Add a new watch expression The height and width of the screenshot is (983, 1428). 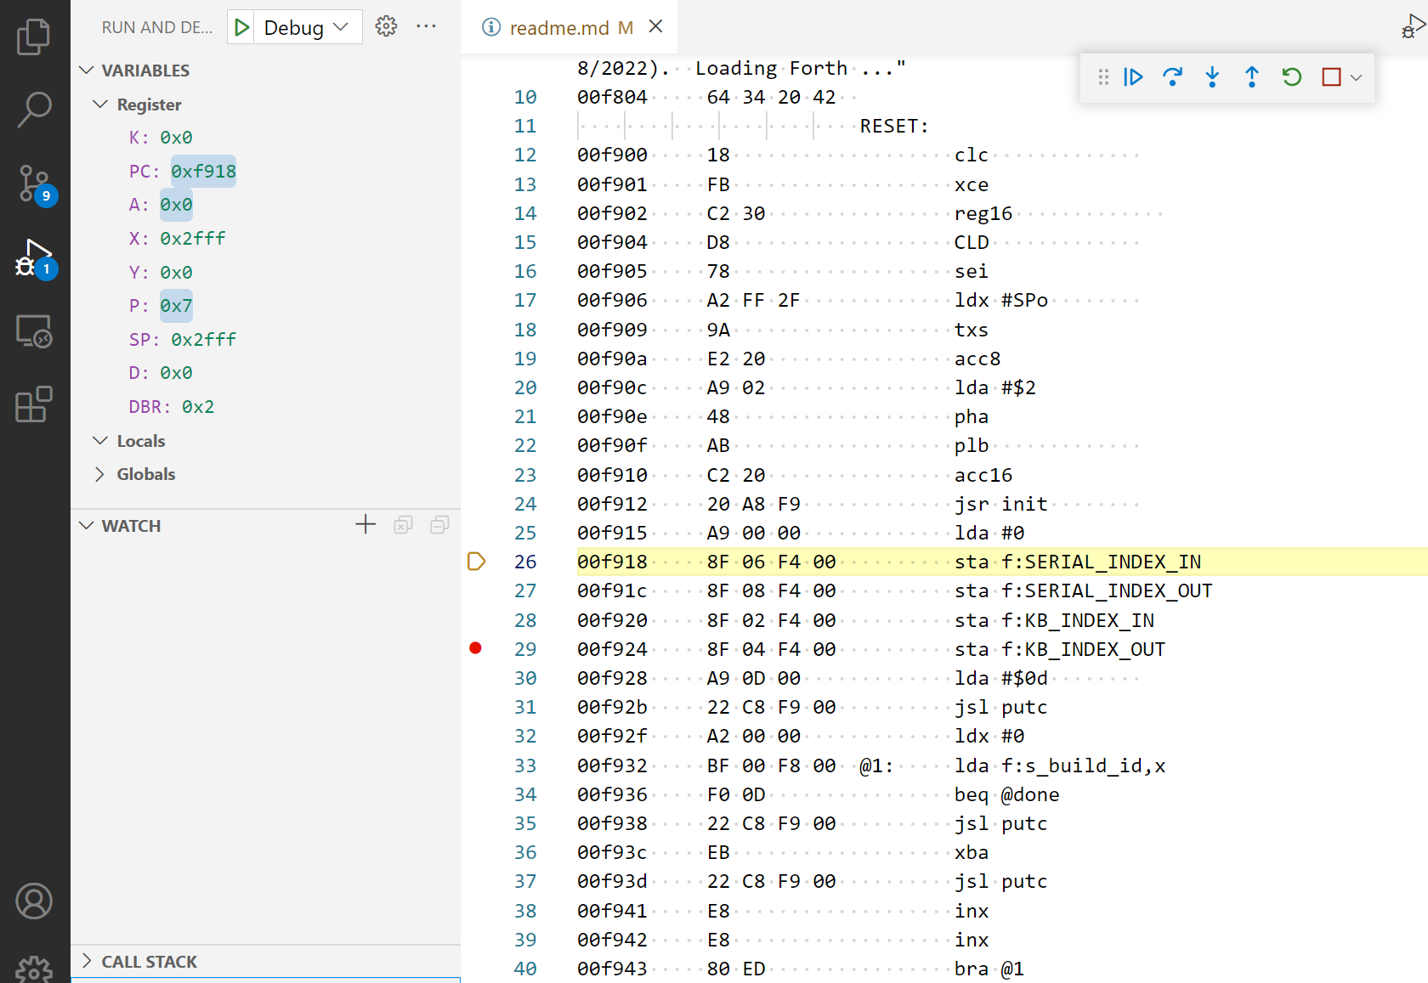[x=365, y=525]
